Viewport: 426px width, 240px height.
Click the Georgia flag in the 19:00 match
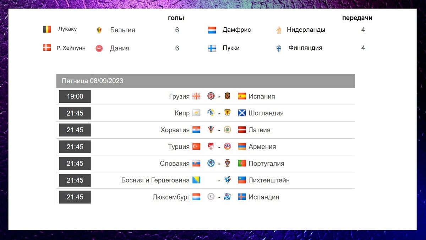[196, 96]
